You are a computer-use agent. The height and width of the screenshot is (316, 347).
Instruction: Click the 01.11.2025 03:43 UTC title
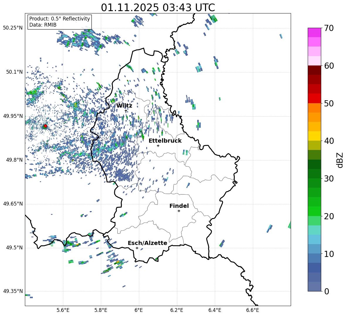(158, 8)
